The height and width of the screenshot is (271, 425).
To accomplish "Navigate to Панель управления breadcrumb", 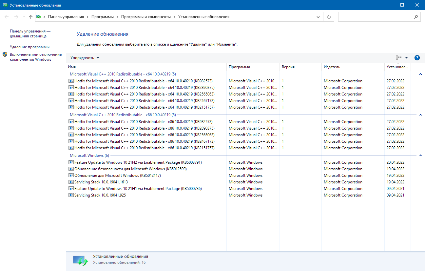I will pos(66,17).
